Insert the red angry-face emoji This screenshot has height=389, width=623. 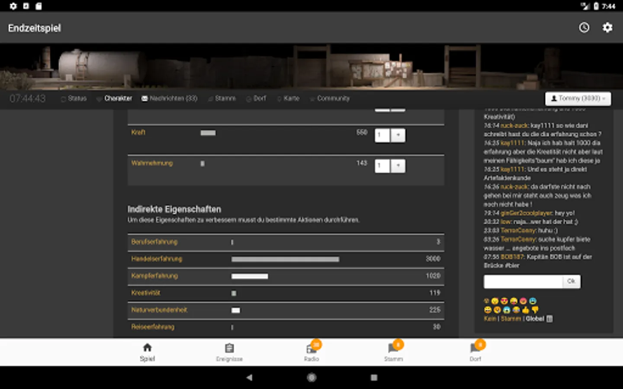click(523, 301)
